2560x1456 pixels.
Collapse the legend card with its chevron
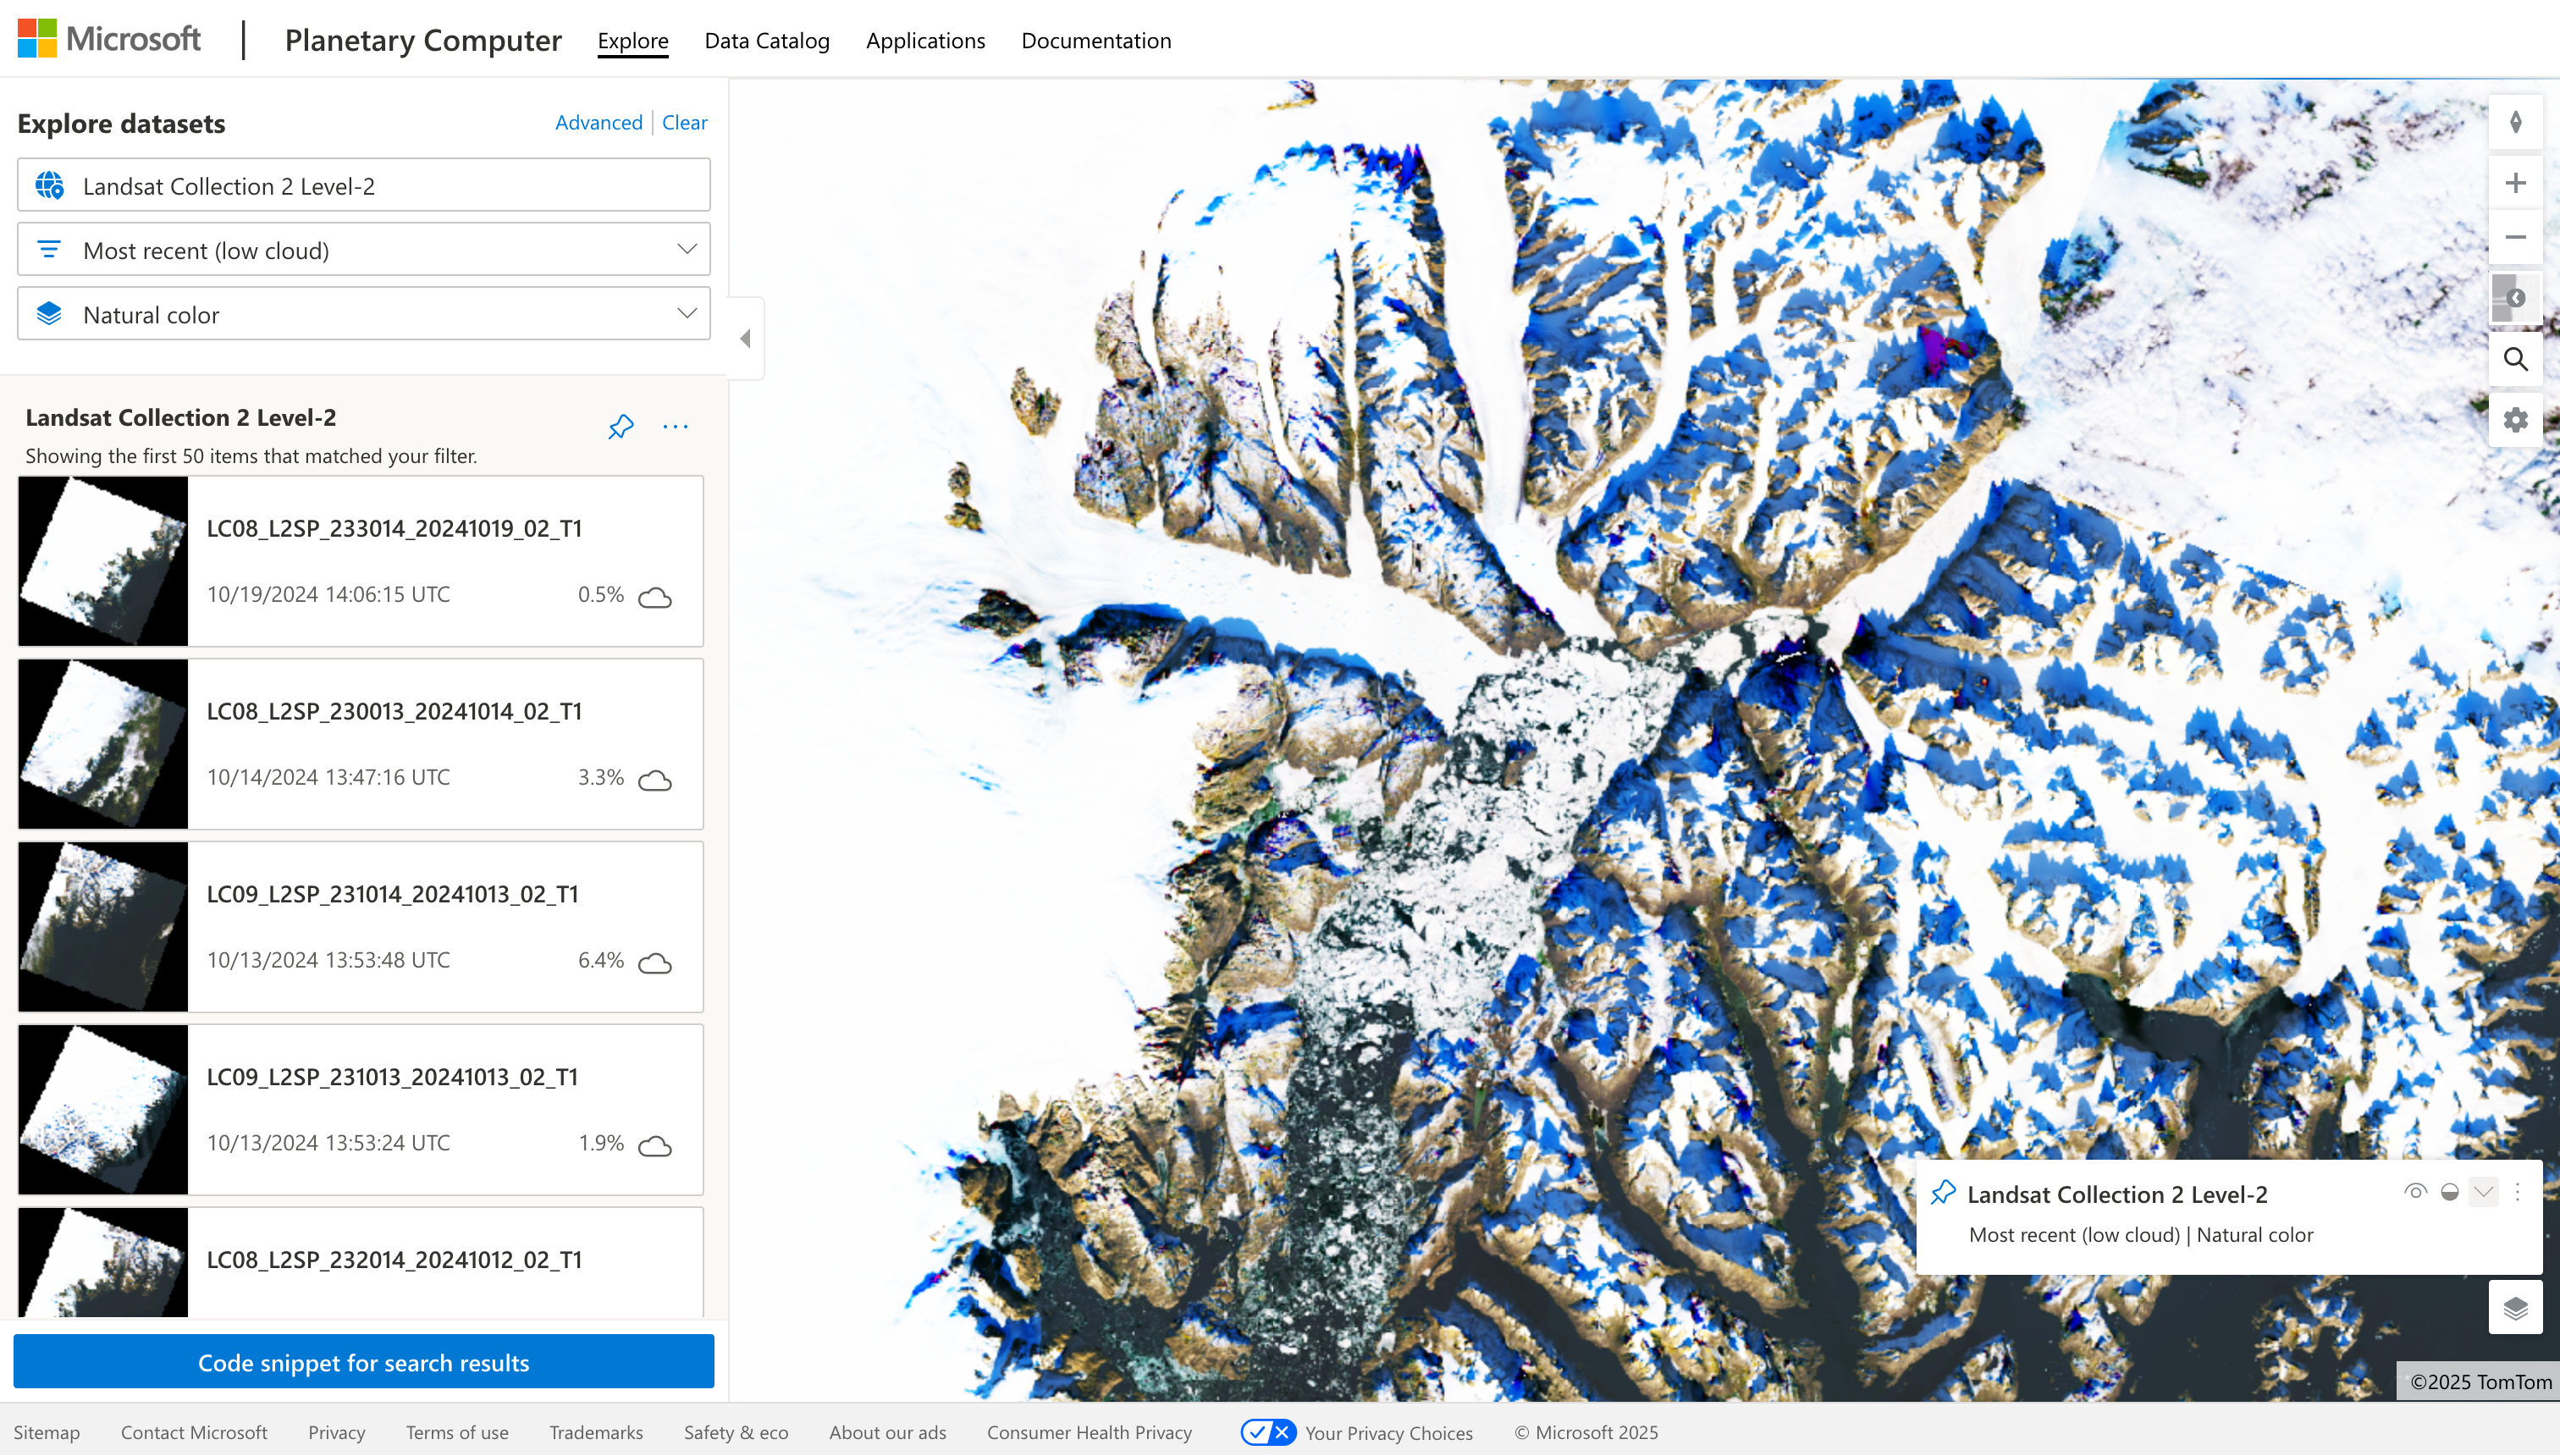2483,1192
